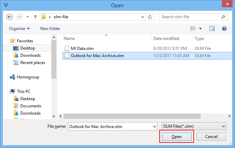Click horizontal scroll left arrow

coord(61,116)
